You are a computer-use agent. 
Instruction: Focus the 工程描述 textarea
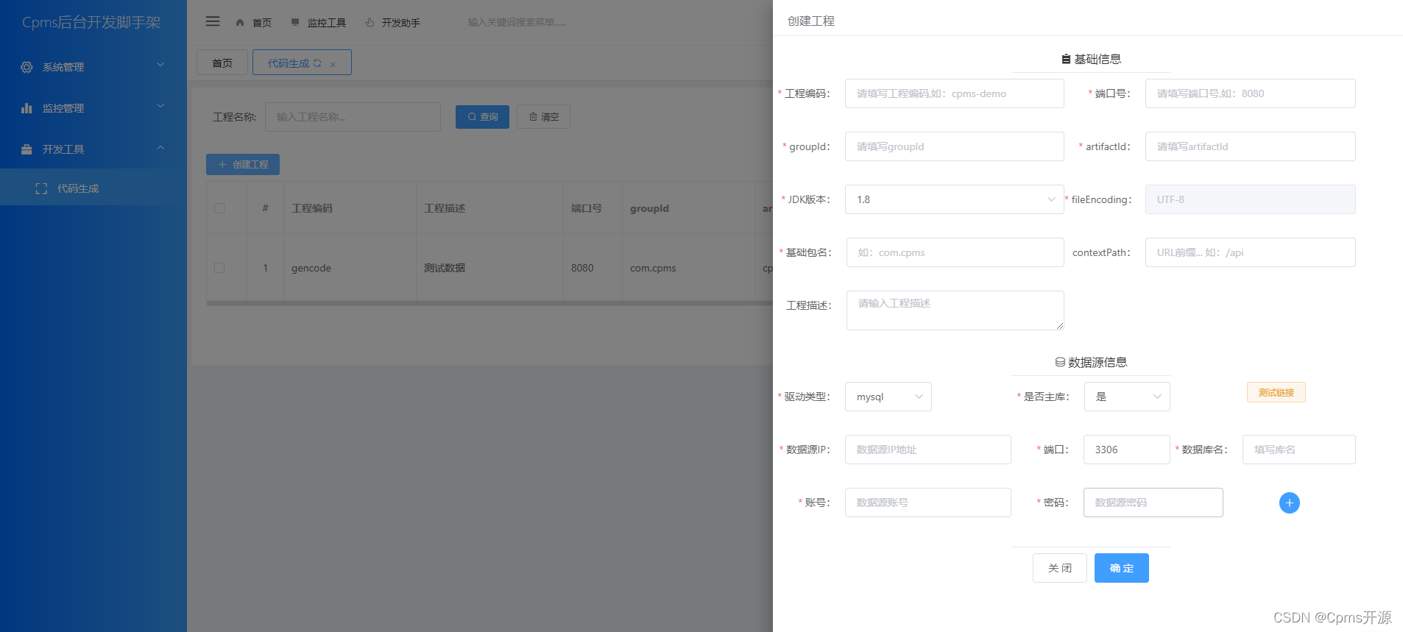955,310
